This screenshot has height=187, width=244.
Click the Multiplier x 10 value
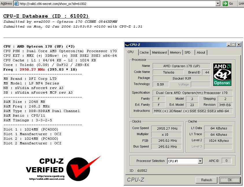(x=166, y=135)
